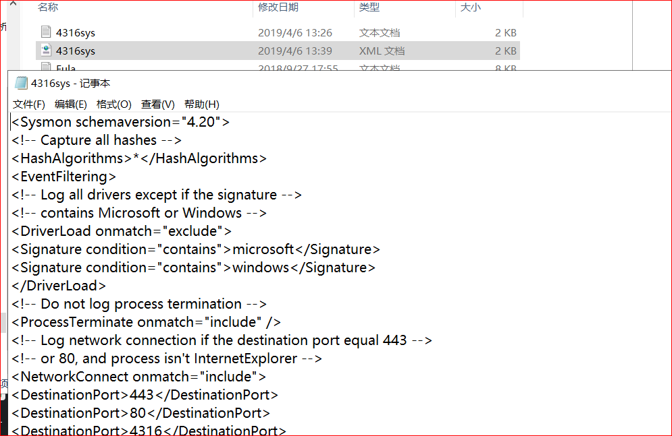
Task: Click the HashAlgorithms line in the editor
Action: pyautogui.click(x=139, y=158)
